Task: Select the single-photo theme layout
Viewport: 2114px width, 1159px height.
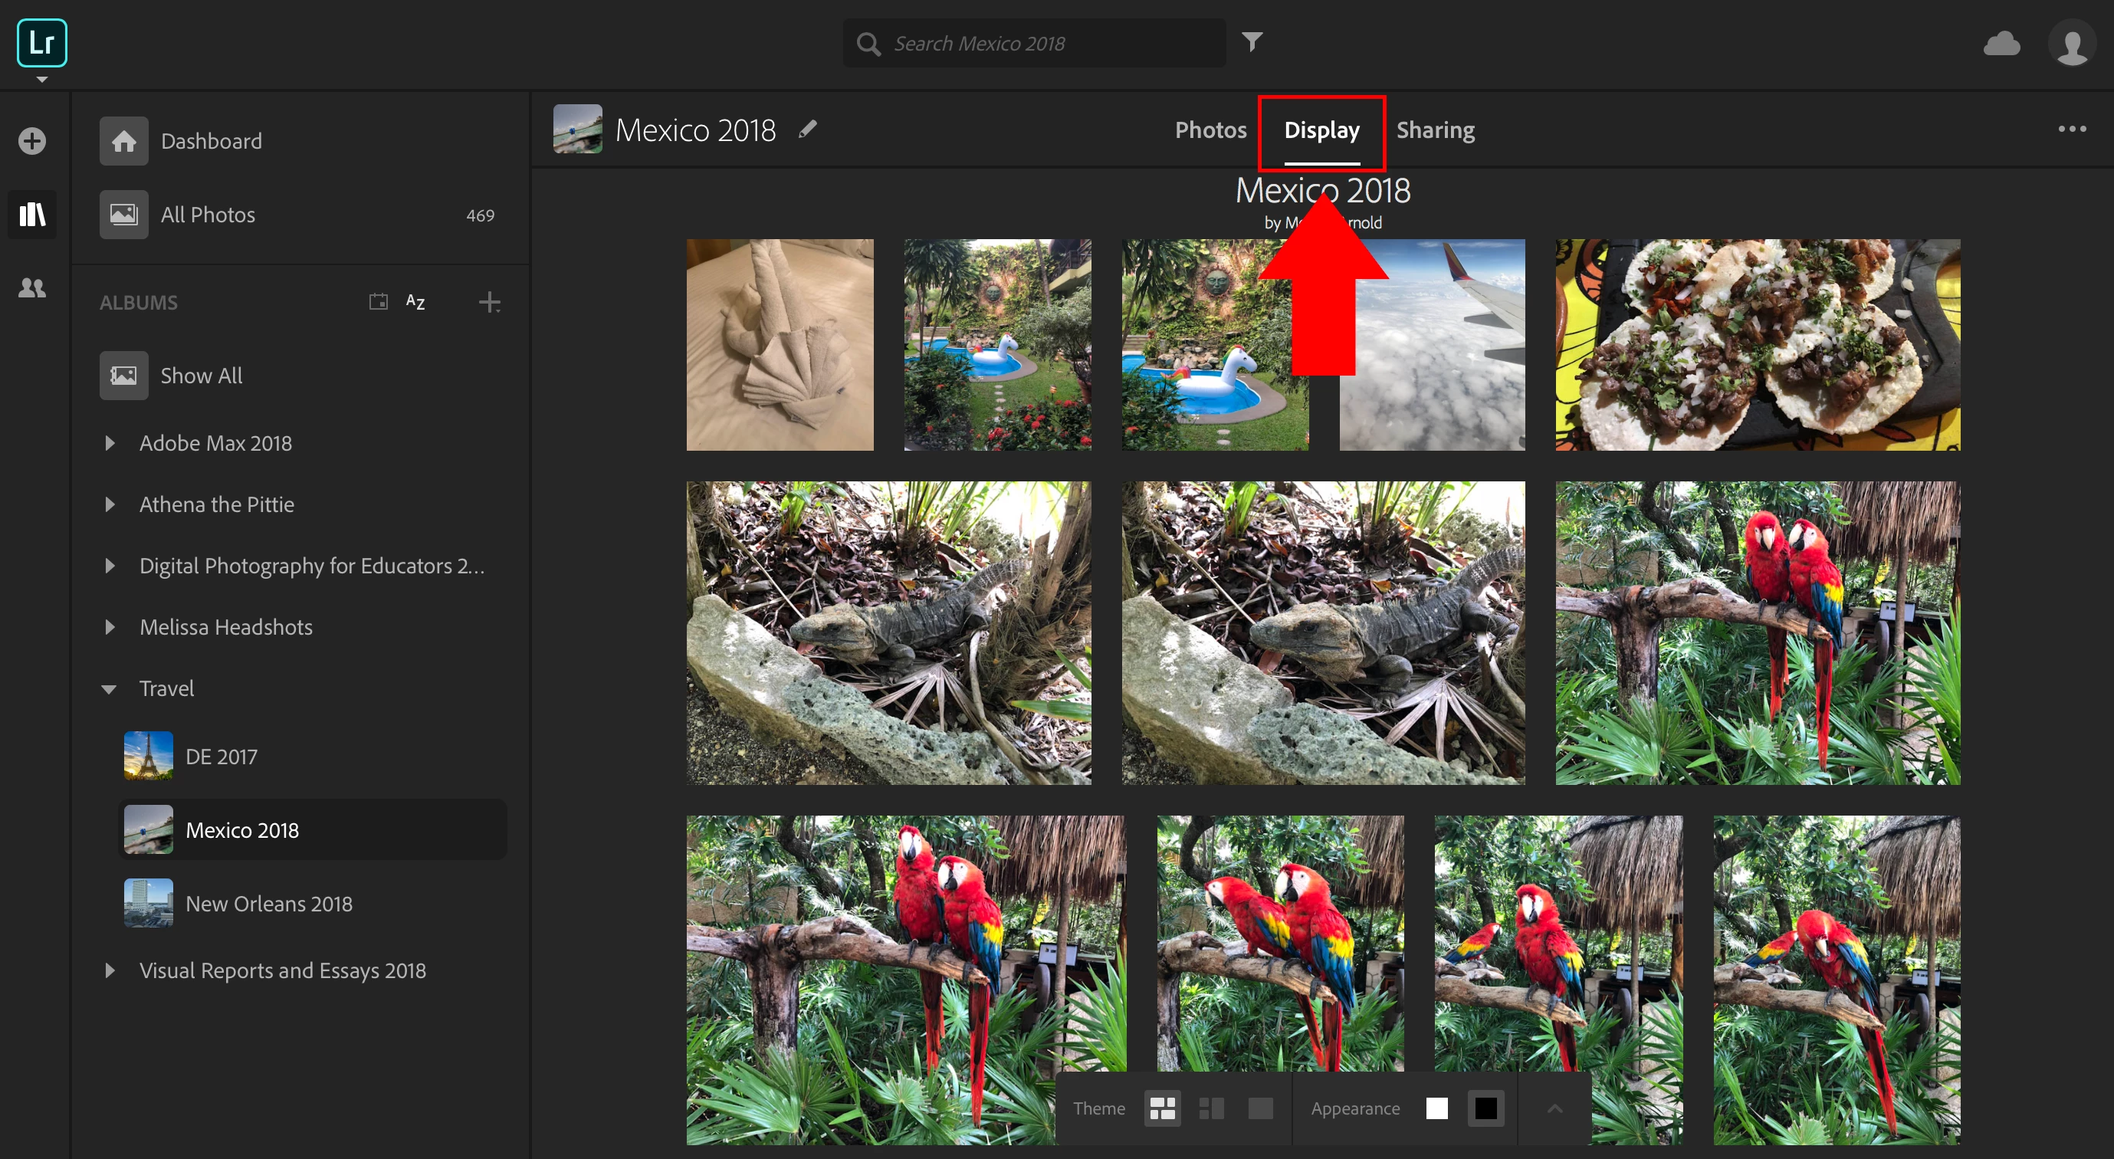Action: pos(1261,1108)
